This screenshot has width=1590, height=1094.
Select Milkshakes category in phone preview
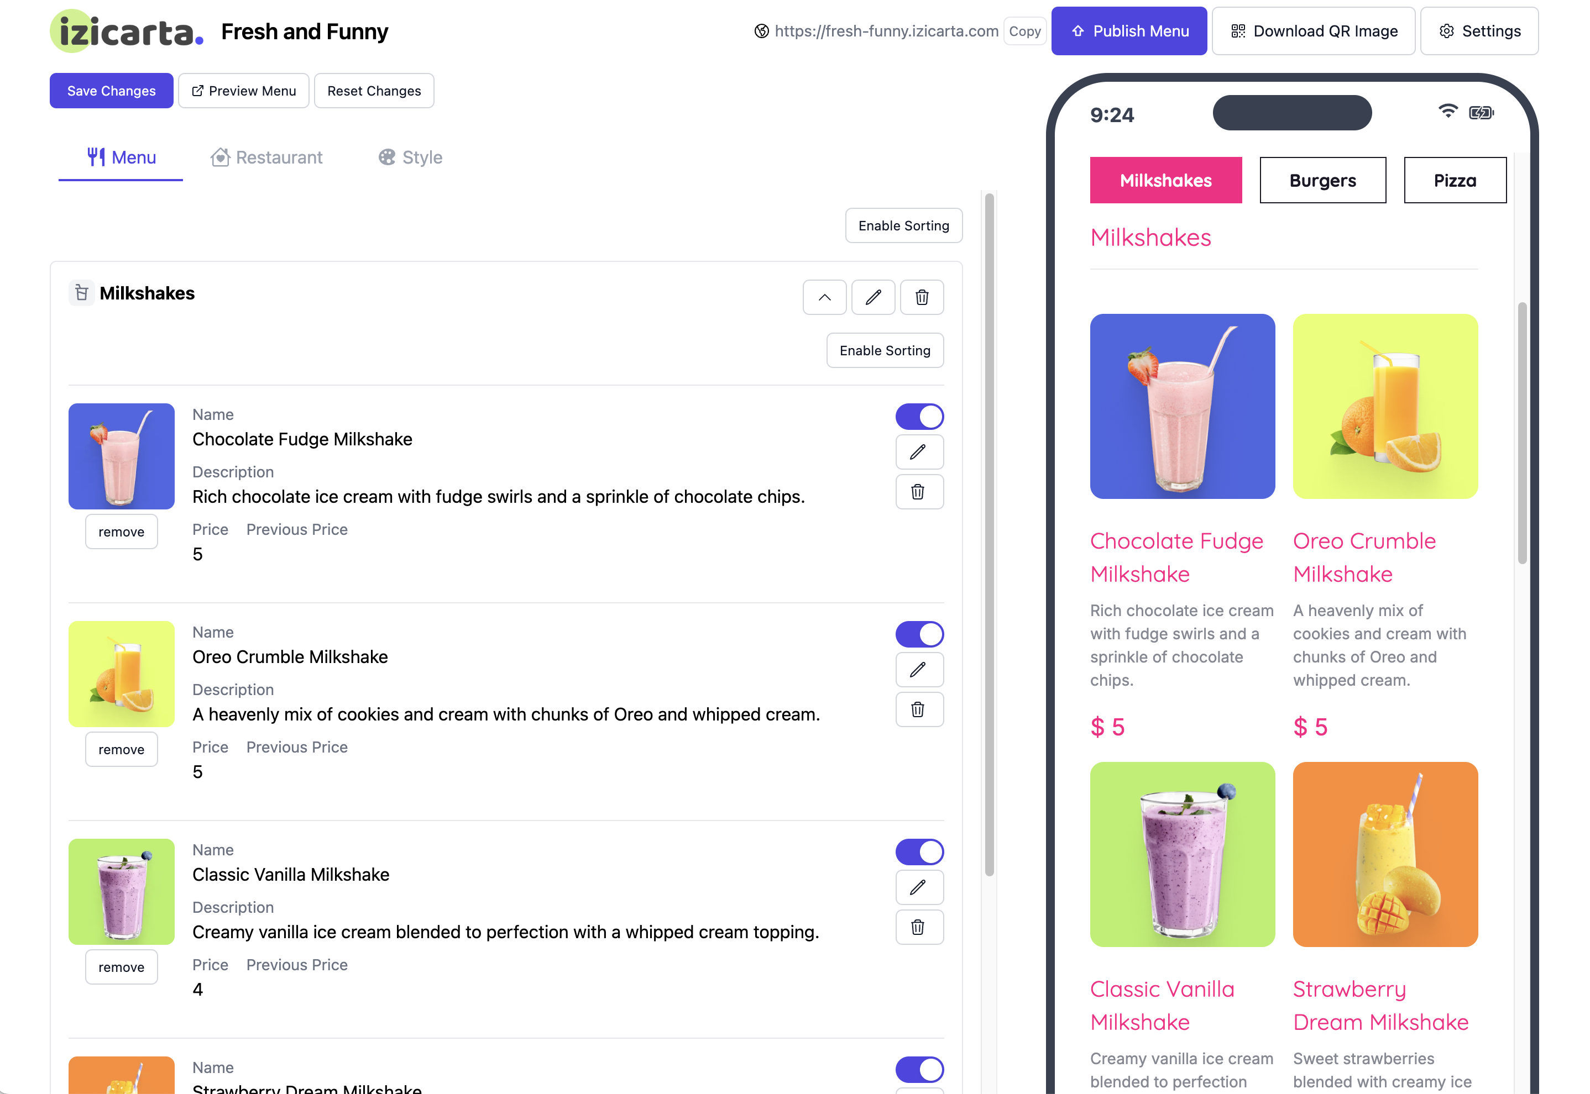tap(1165, 180)
